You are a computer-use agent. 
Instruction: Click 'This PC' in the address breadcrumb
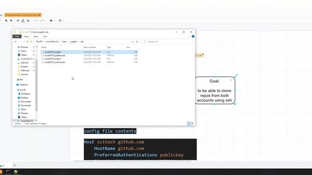(x=39, y=42)
